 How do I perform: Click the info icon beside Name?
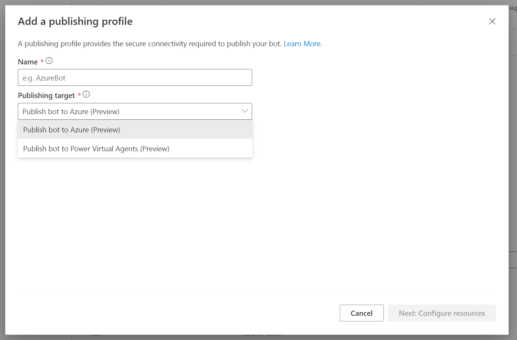[49, 61]
